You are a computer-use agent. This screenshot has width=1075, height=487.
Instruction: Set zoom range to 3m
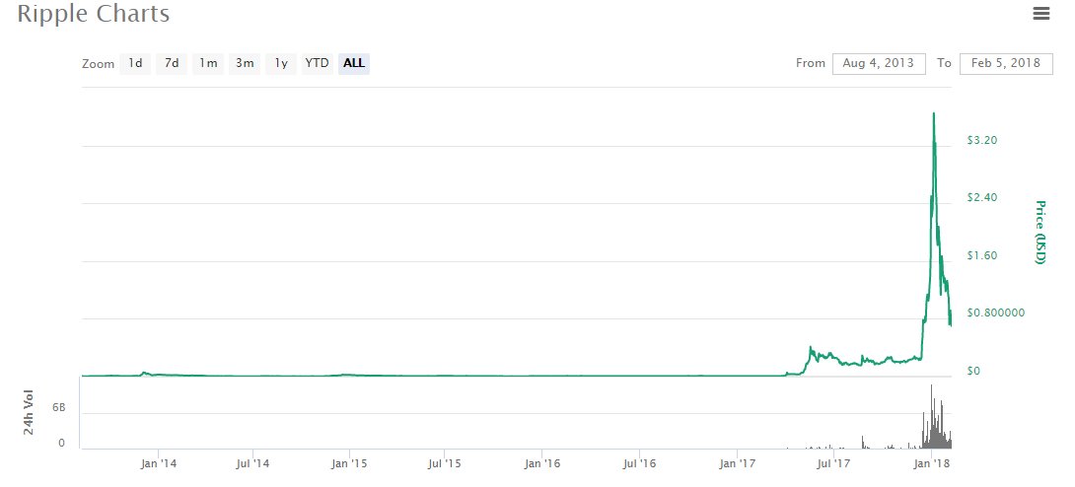pyautogui.click(x=245, y=64)
